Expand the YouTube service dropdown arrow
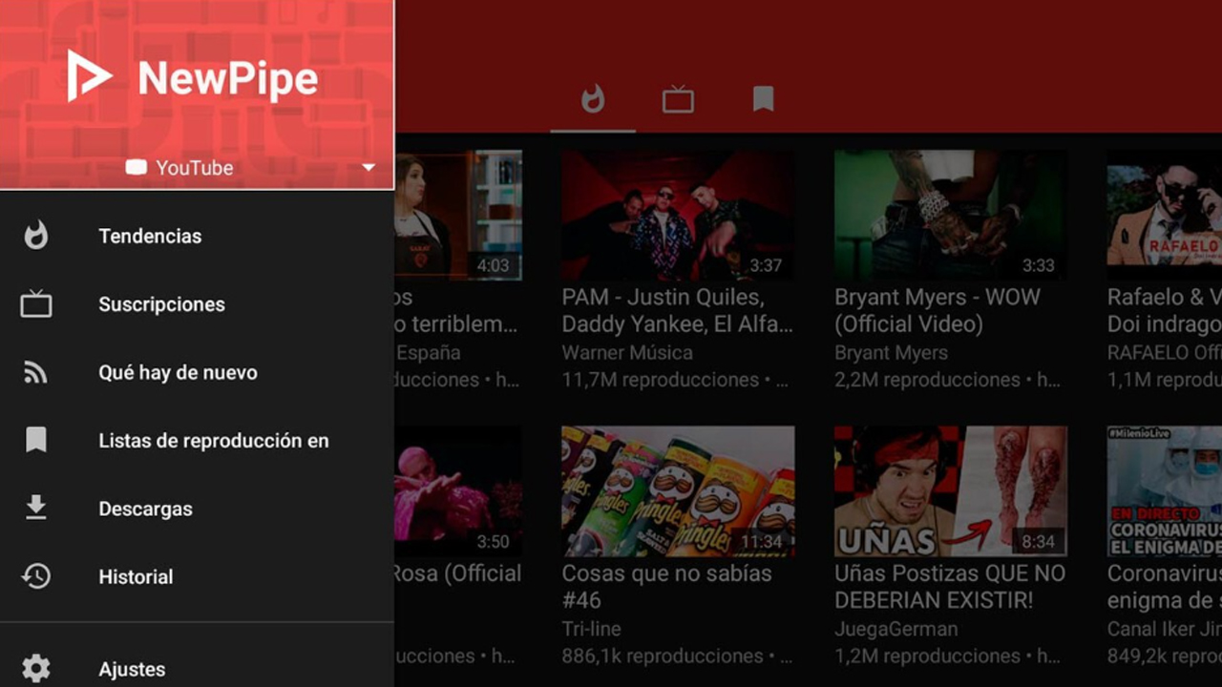This screenshot has width=1222, height=687. coord(369,168)
